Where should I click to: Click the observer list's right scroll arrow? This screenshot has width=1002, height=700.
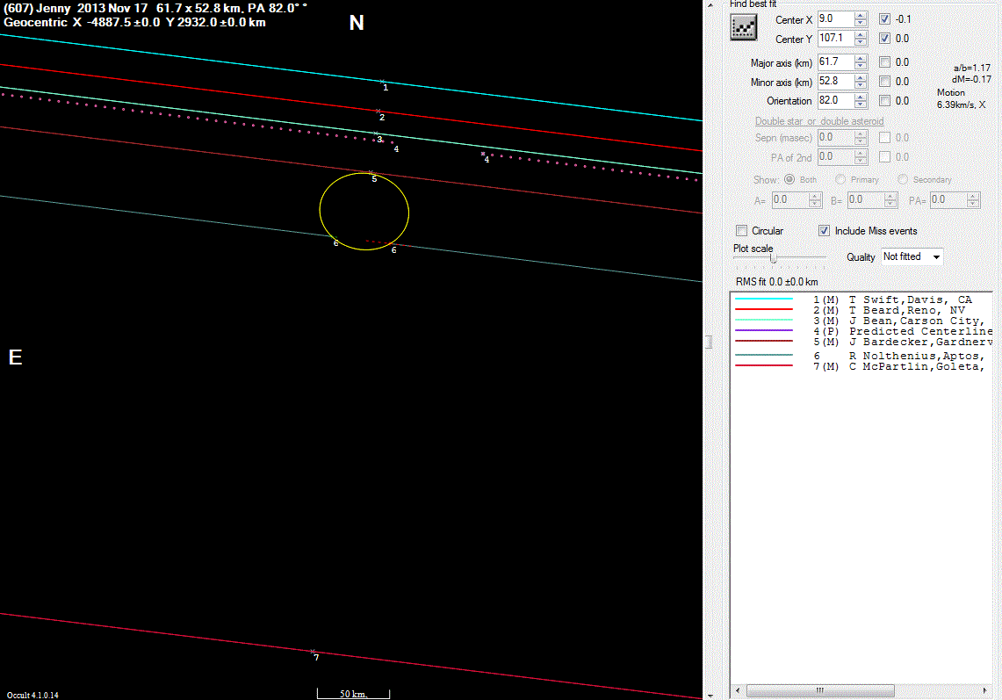pyautogui.click(x=984, y=690)
